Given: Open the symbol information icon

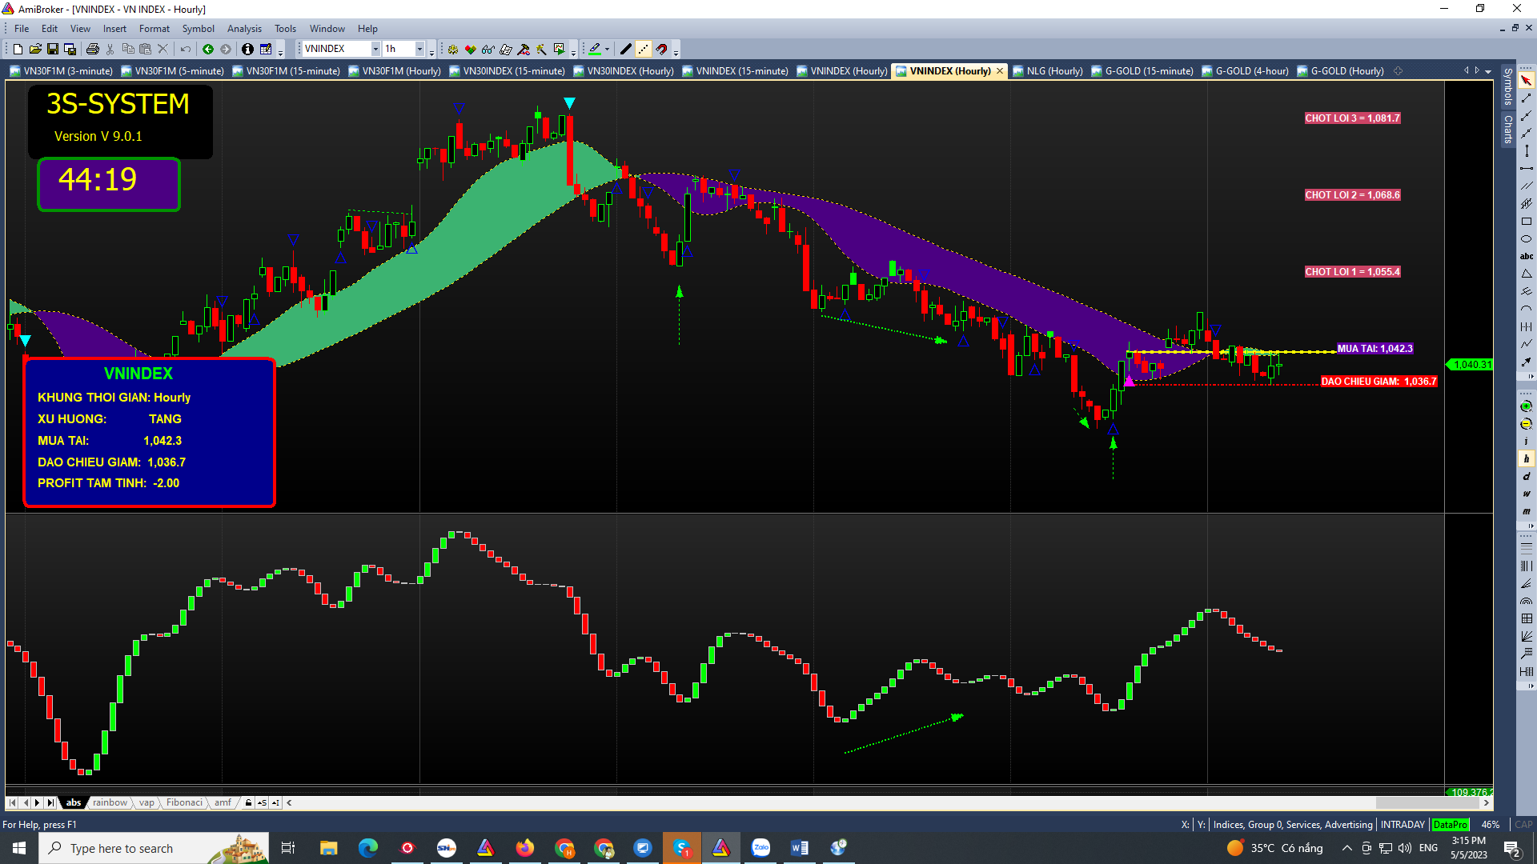Looking at the screenshot, I should pyautogui.click(x=247, y=50).
